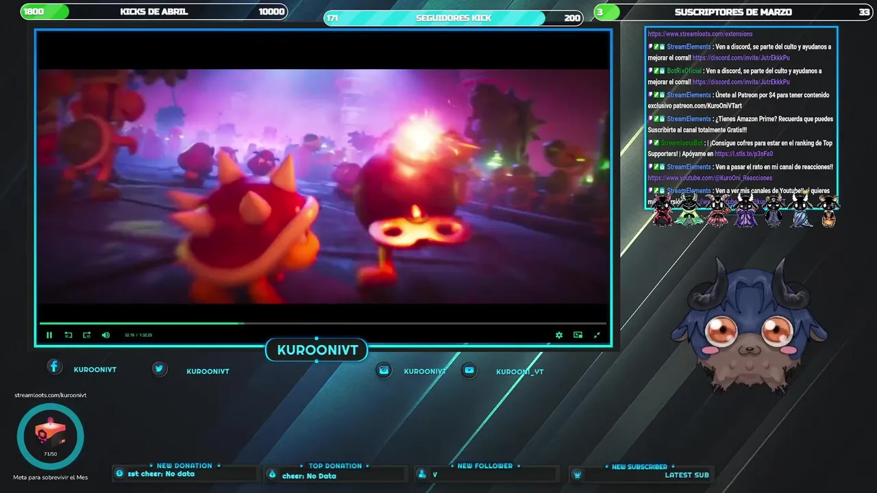The width and height of the screenshot is (877, 493).
Task: Click StreamElements name on Amazon Prime message
Action: pos(689,119)
